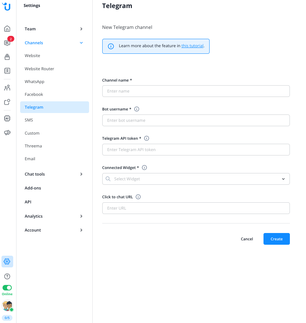Click the Settings header text
The width and height of the screenshot is (306, 323).
(x=32, y=5)
